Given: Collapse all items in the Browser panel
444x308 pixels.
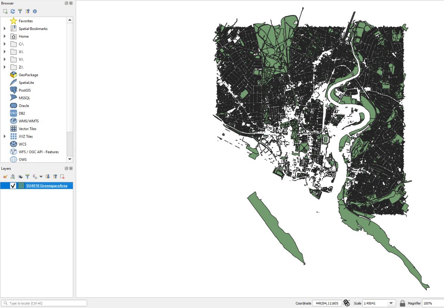Looking at the screenshot, I should [28, 11].
